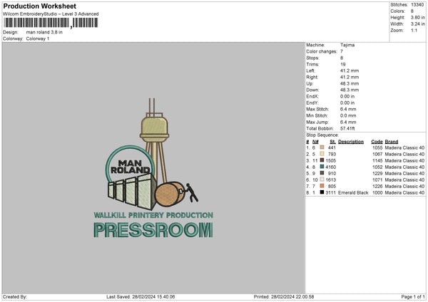Click the 'Production Worksheet' title

click(39, 6)
